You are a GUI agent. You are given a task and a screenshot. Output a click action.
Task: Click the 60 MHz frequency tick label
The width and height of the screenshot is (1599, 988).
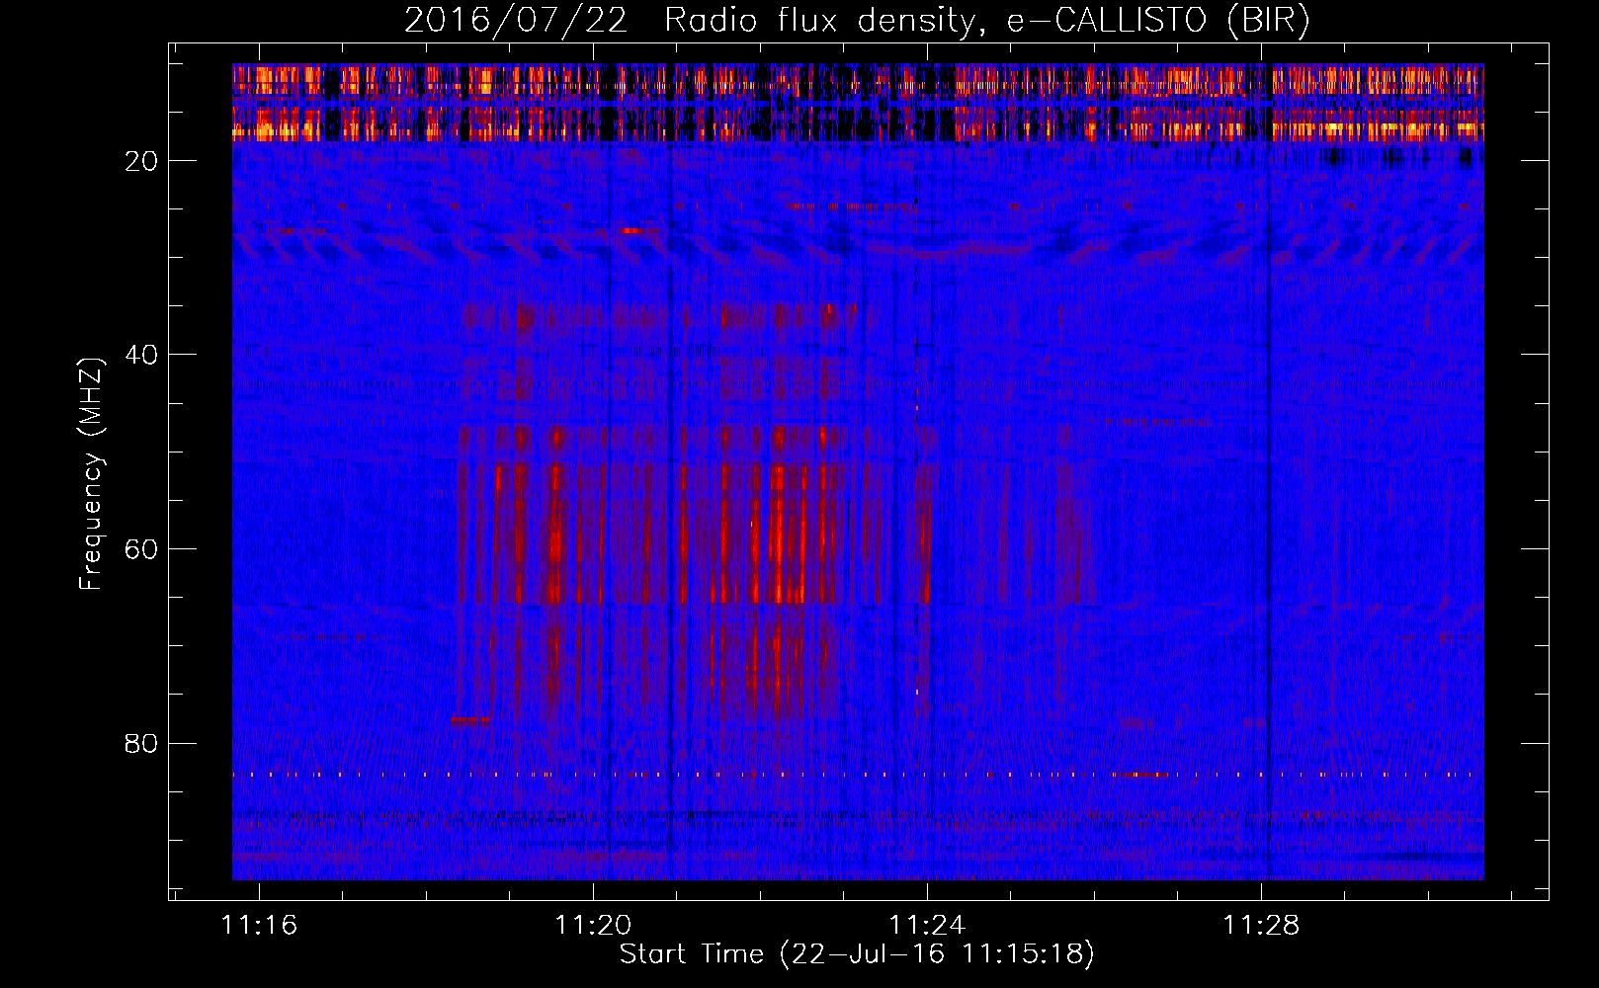pos(141,549)
